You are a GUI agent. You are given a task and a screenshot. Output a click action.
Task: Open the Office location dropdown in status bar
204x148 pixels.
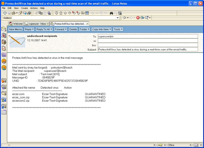click(x=180, y=145)
